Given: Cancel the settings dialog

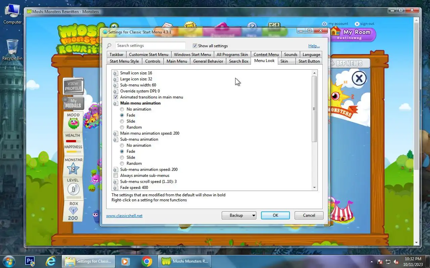Looking at the screenshot, I should pyautogui.click(x=309, y=215).
